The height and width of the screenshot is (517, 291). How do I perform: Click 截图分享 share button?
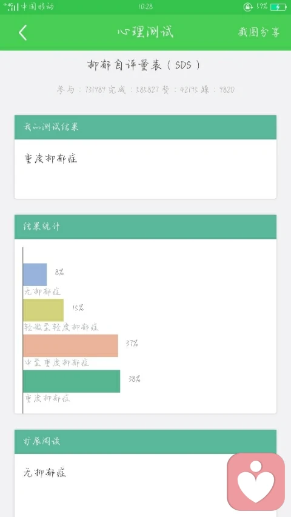click(x=259, y=32)
